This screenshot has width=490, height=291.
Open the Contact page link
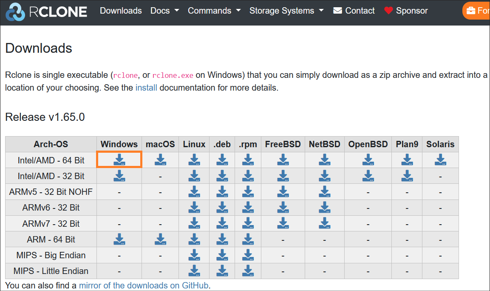coord(354,11)
